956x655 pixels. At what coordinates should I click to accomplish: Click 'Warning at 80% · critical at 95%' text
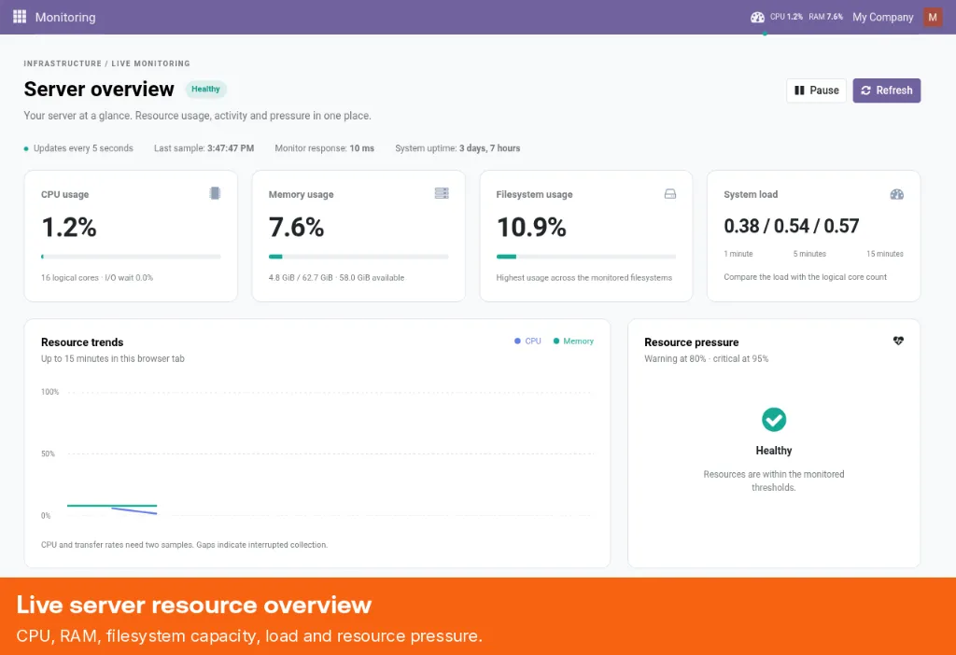707,359
